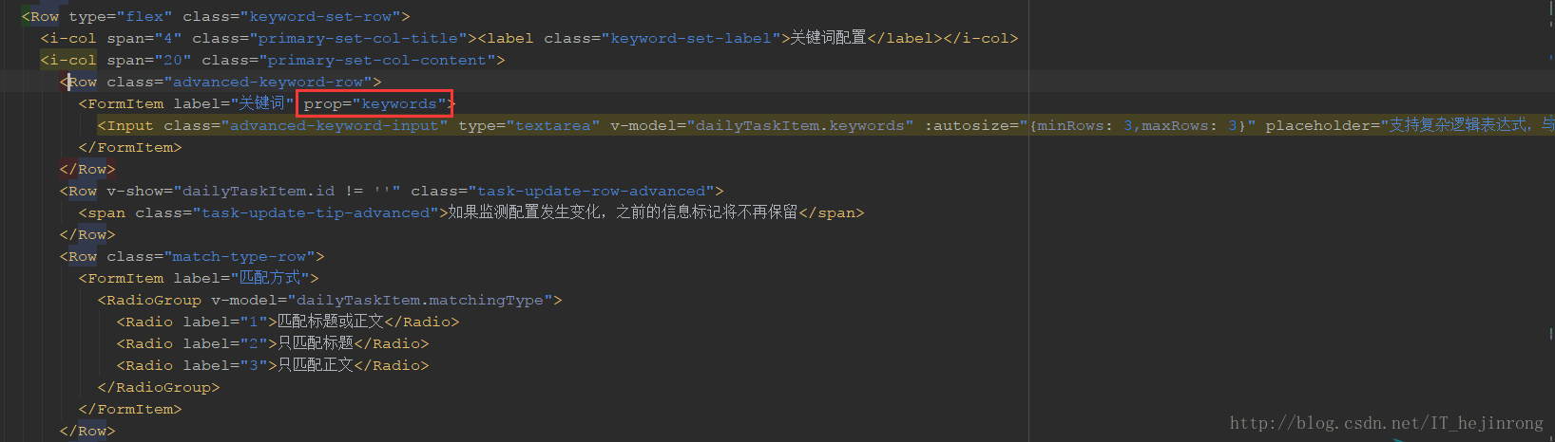Click the FormItem label "匹配方式"

270,278
